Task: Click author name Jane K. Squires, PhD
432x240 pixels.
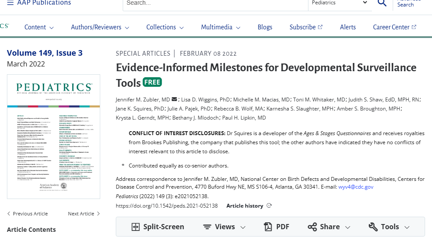Action: coord(140,109)
